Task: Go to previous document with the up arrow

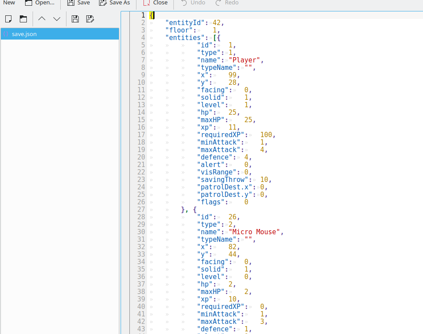Action: coord(42,19)
